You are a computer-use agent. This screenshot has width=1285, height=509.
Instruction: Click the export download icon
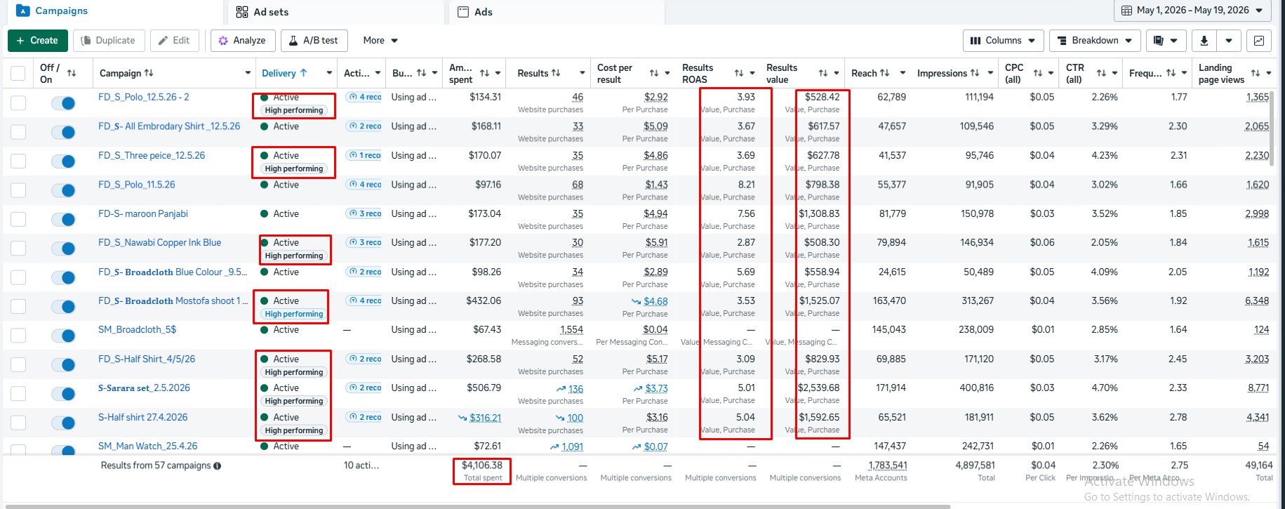click(x=1204, y=41)
